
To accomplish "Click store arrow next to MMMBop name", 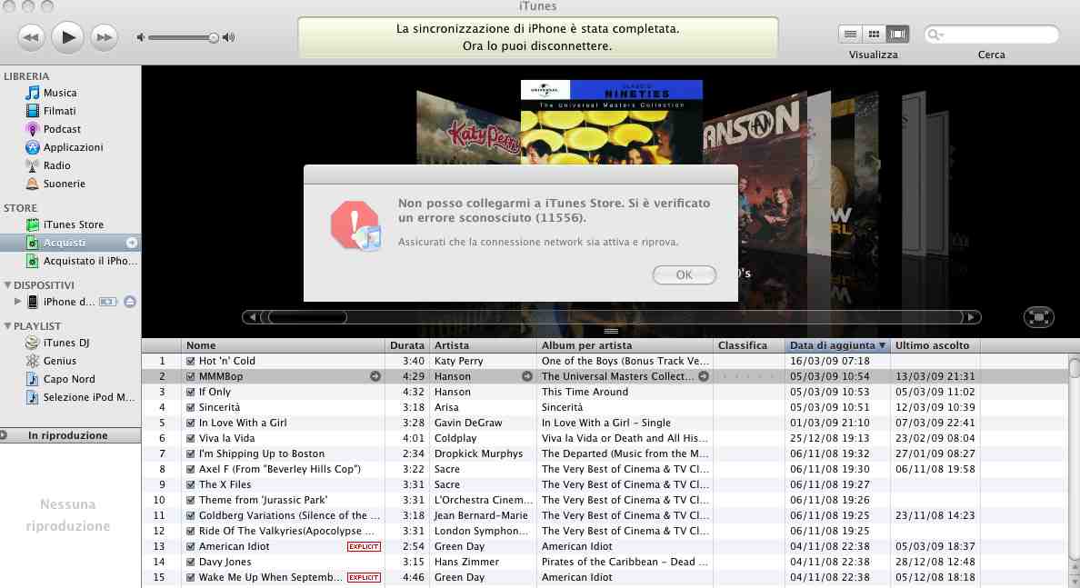I will [x=375, y=376].
